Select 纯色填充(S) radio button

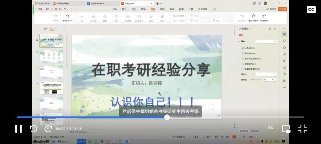click(x=243, y=48)
